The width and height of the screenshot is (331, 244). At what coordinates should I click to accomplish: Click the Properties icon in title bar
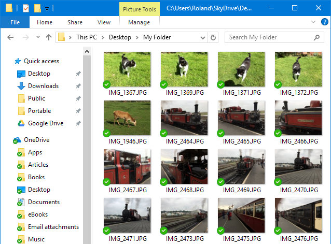tap(25, 8)
